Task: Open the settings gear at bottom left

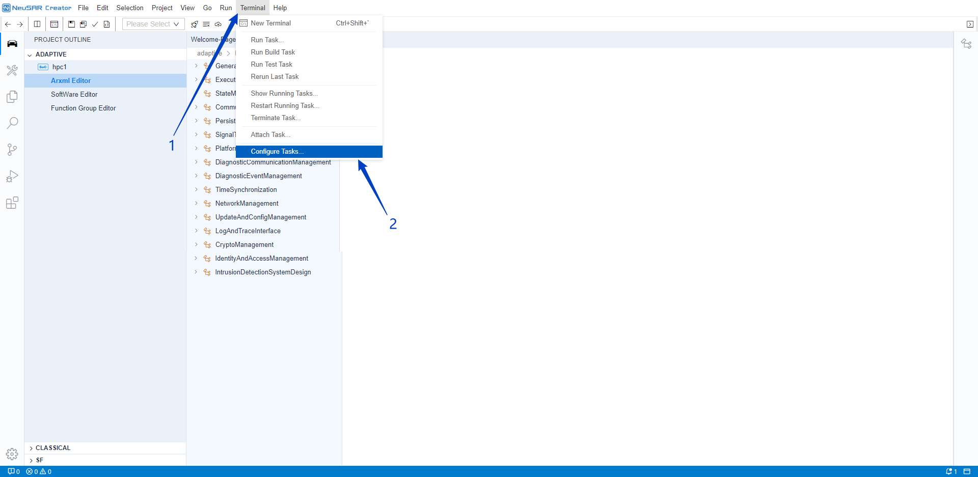Action: [12, 454]
